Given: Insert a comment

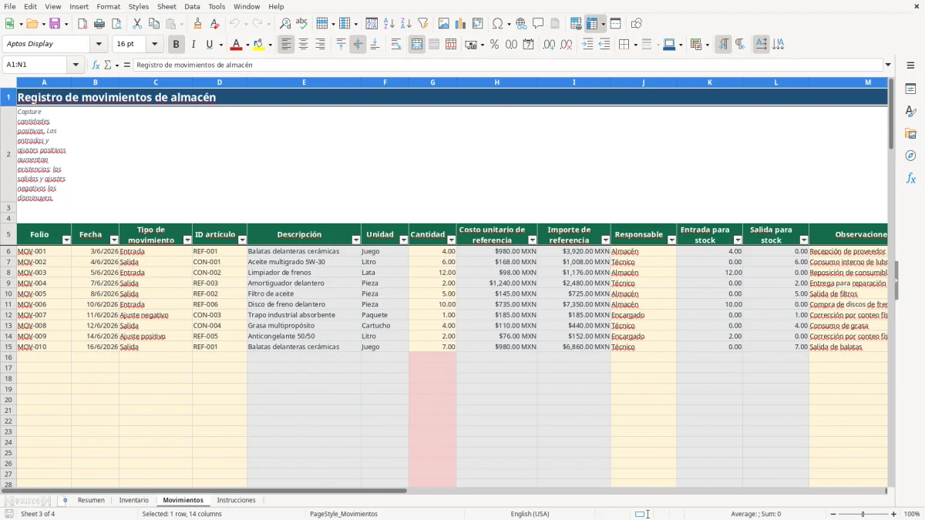Looking at the screenshot, I should point(538,24).
